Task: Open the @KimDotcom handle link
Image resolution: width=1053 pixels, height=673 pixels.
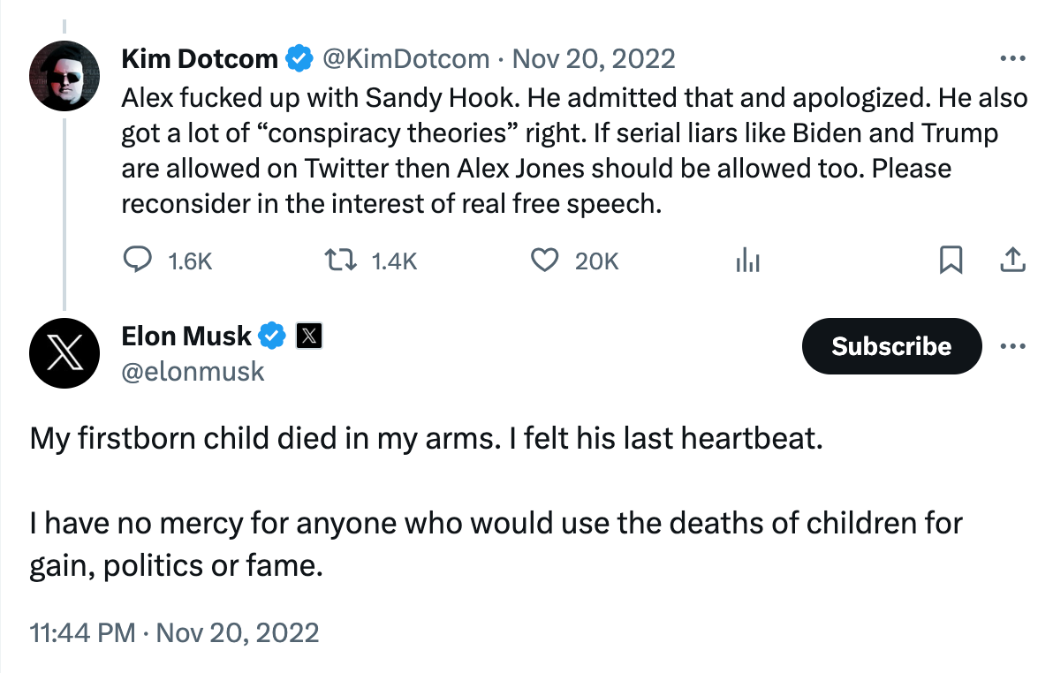Action: (405, 59)
